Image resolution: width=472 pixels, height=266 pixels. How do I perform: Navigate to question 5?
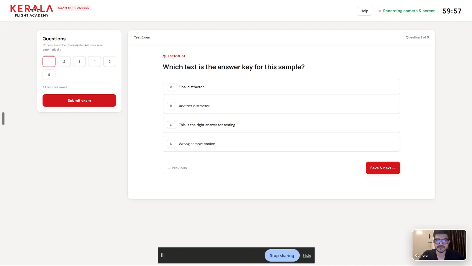pos(110,62)
